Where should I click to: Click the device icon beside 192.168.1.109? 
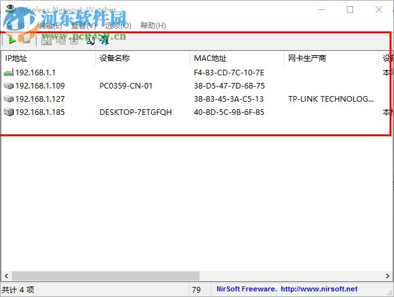pyautogui.click(x=9, y=86)
